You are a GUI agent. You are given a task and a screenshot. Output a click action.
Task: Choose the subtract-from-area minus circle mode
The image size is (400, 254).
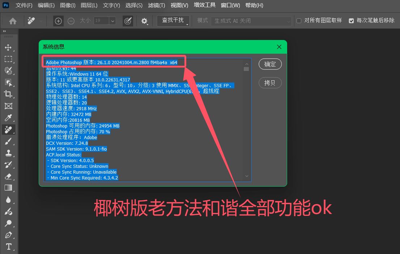pyautogui.click(x=71, y=21)
